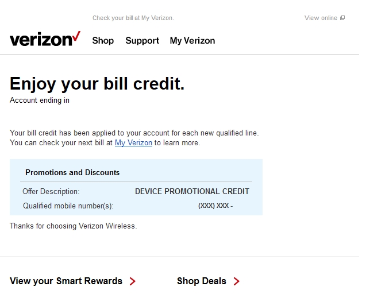
Task: Click the masked (XXX) XXX mobile number
Action: pyautogui.click(x=215, y=206)
